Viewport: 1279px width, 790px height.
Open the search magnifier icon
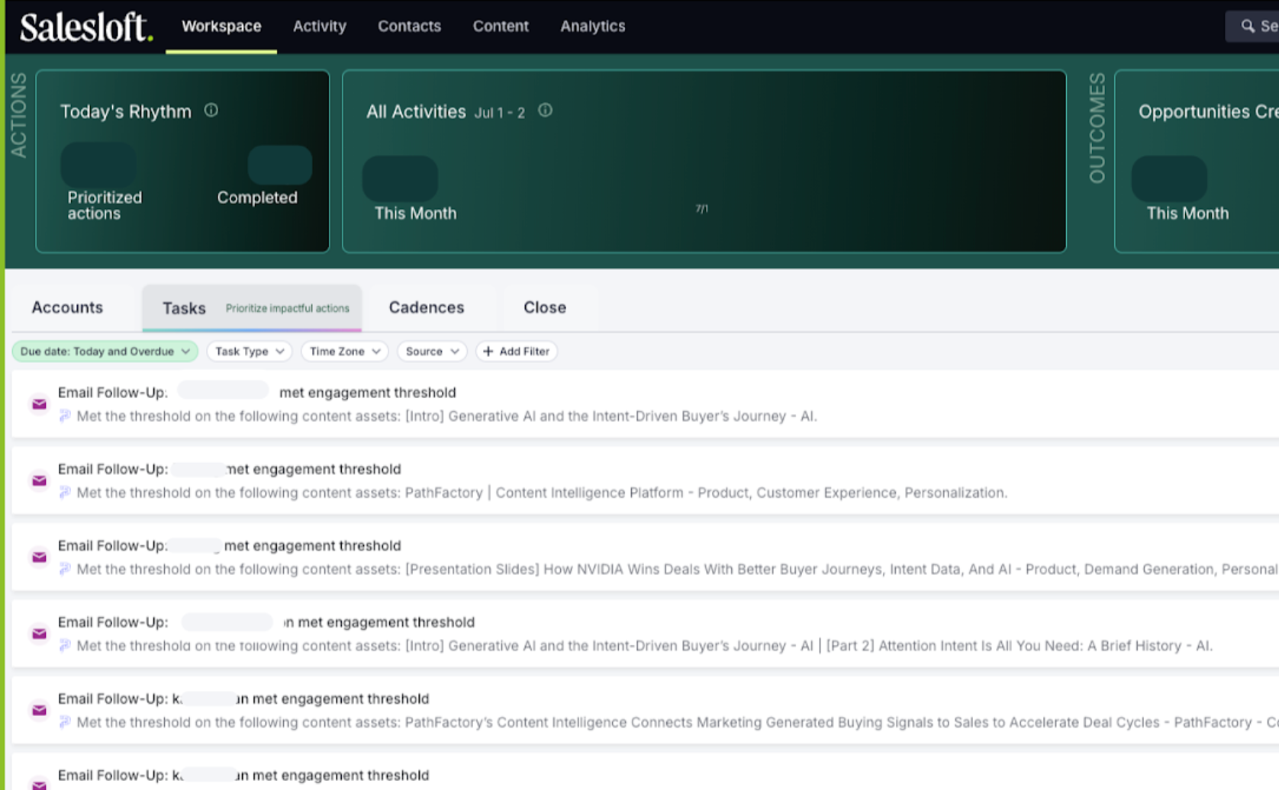[1248, 26]
